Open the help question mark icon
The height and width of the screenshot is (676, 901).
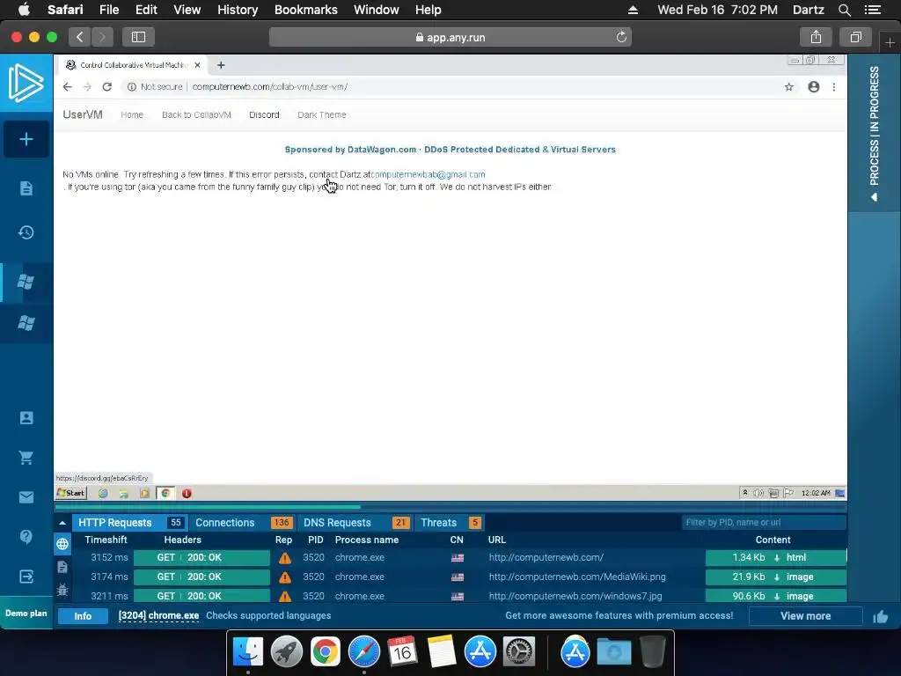coord(26,536)
